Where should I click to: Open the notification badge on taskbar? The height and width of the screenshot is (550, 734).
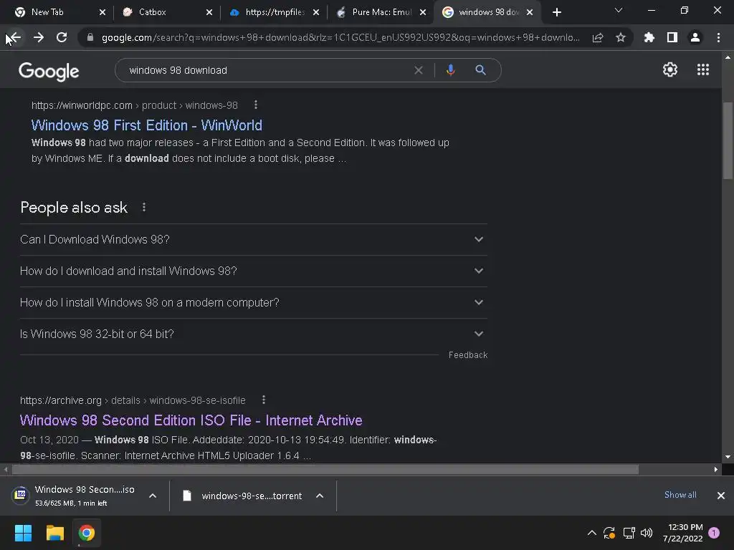714,532
